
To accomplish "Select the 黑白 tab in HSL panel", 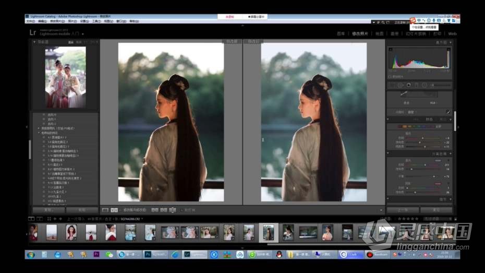I will point(443,119).
